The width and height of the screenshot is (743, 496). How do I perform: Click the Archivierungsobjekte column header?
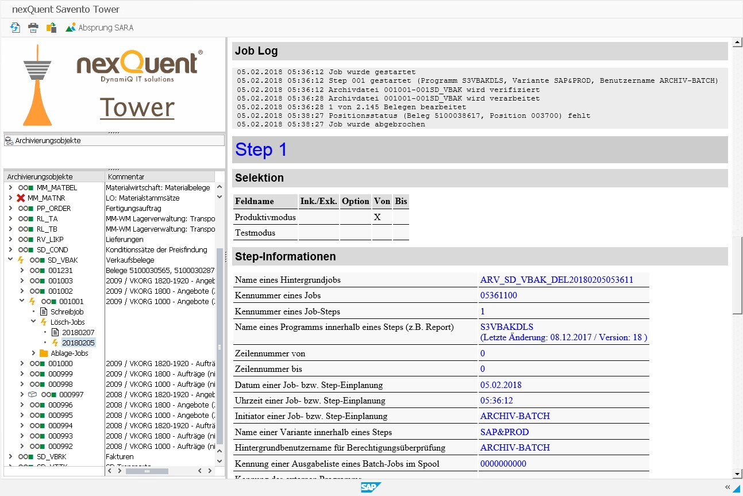[54, 176]
